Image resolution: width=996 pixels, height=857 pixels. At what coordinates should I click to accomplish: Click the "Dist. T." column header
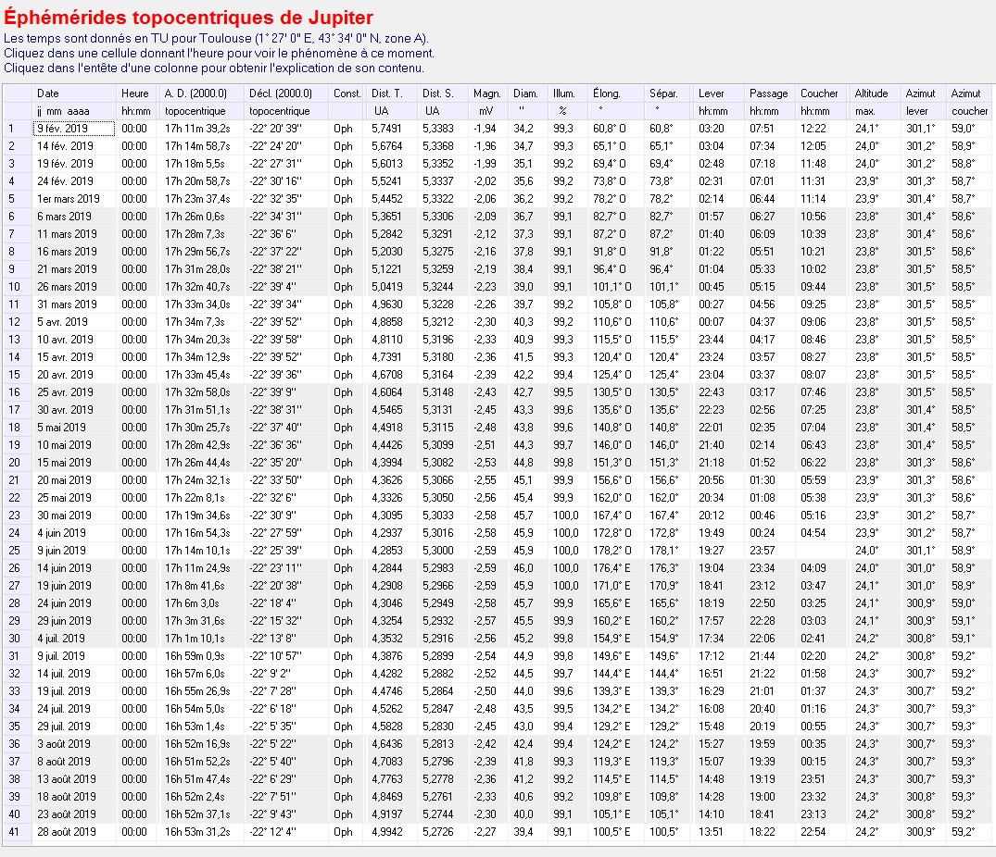coord(386,93)
